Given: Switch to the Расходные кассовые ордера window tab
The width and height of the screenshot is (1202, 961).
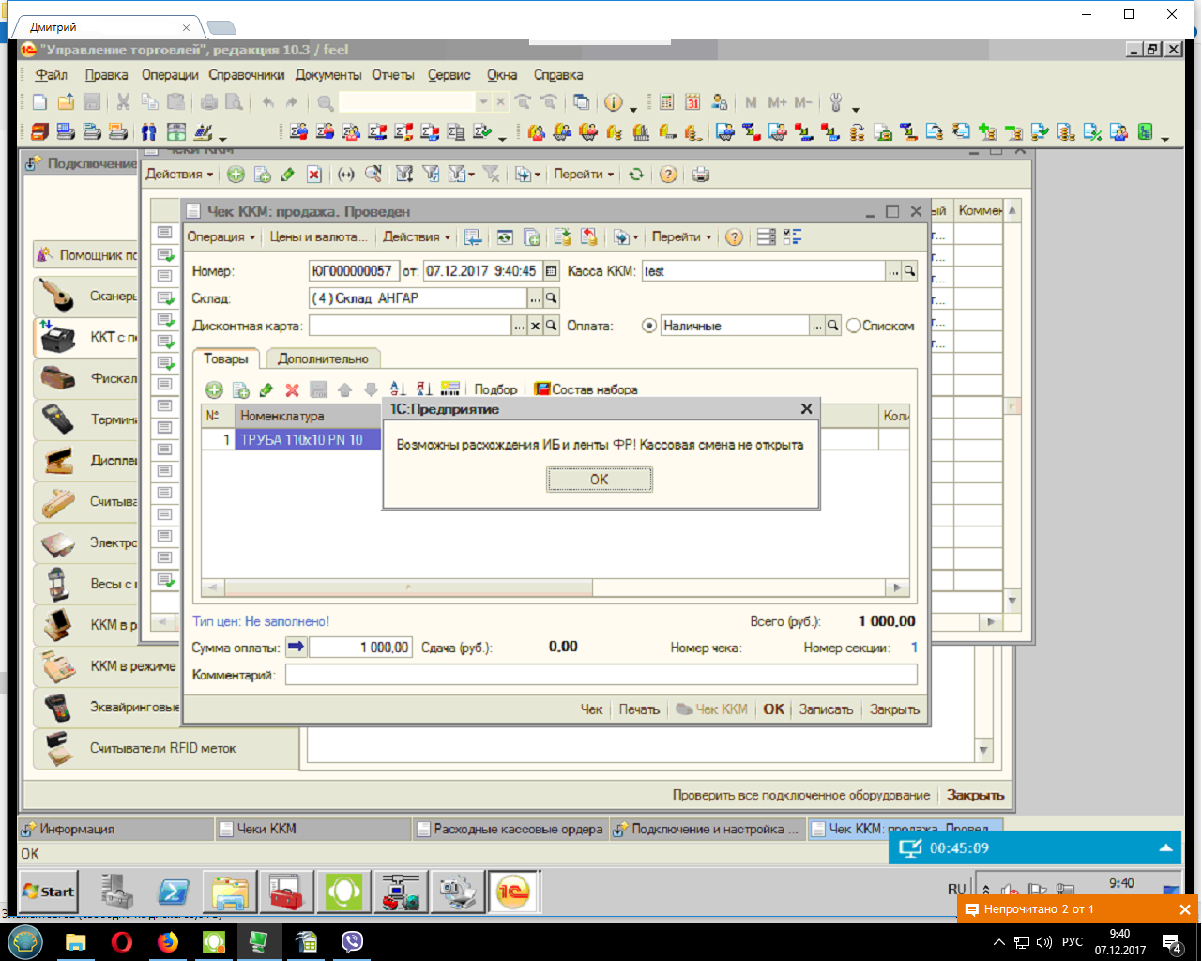Looking at the screenshot, I should point(510,829).
